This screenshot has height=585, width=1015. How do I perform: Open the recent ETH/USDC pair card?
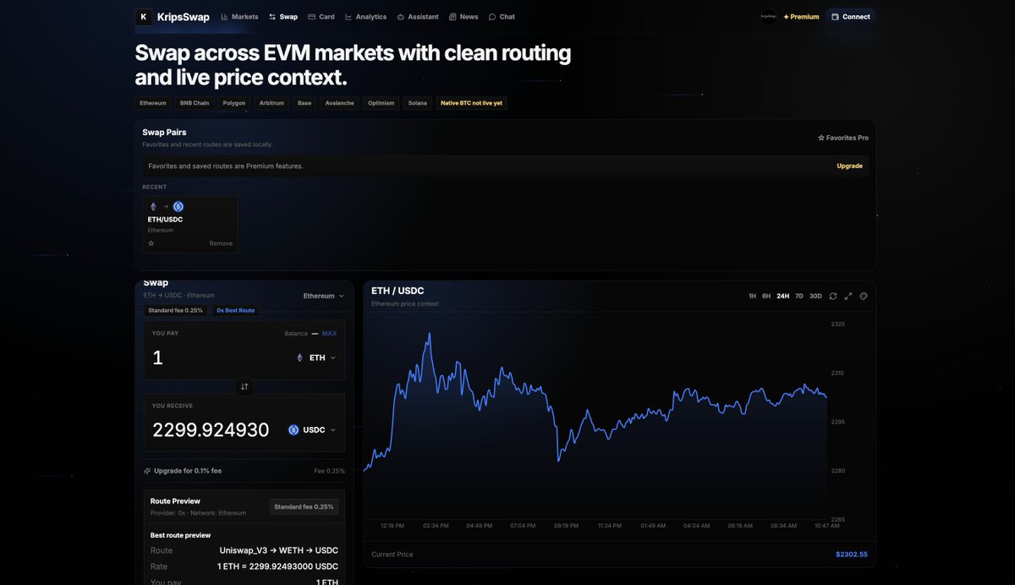point(190,224)
